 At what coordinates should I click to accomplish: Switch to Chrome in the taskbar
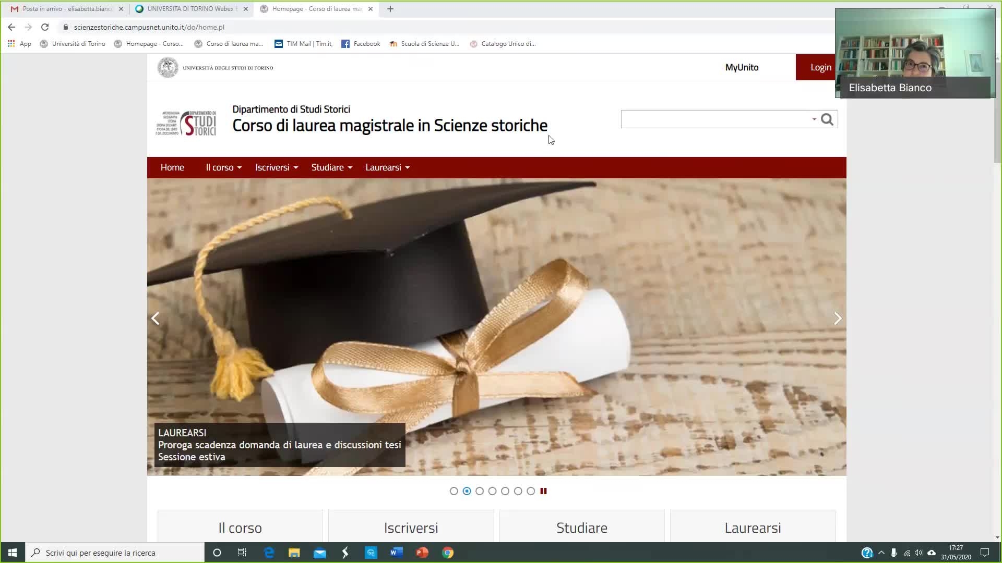click(x=448, y=553)
